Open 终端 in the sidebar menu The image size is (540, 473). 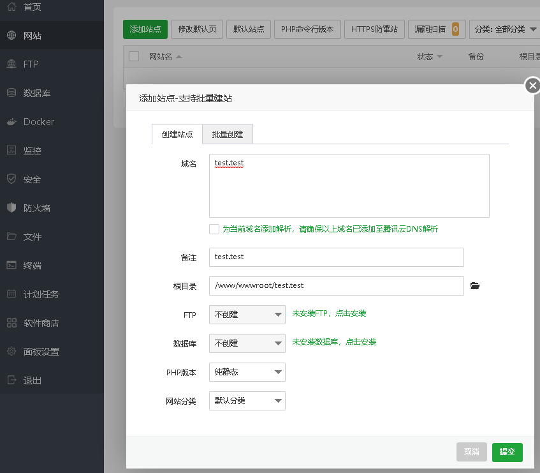pos(52,265)
